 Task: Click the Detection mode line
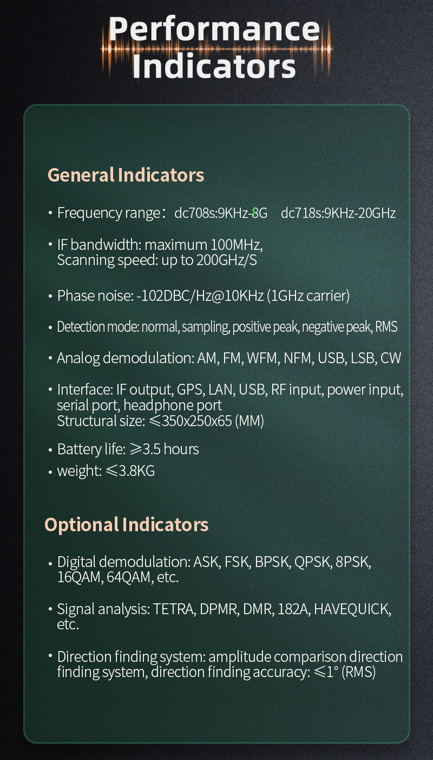click(x=227, y=327)
